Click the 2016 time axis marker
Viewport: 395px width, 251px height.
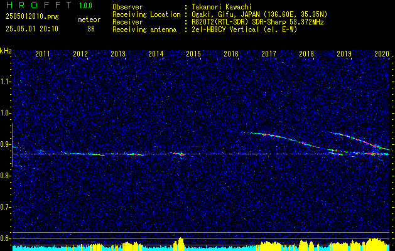[x=231, y=53]
